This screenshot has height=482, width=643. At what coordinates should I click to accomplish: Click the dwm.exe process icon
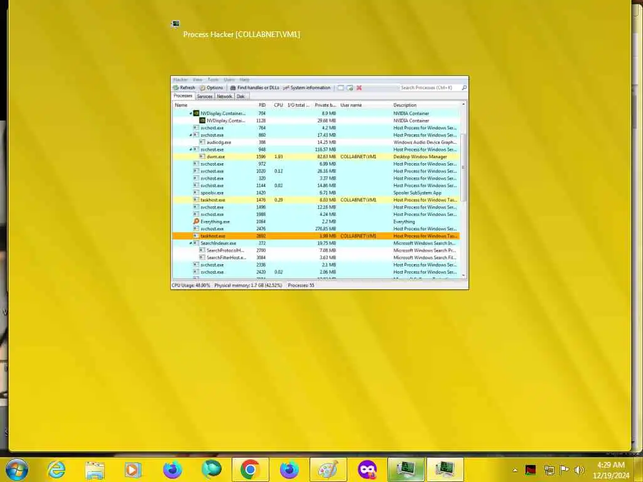202,156
